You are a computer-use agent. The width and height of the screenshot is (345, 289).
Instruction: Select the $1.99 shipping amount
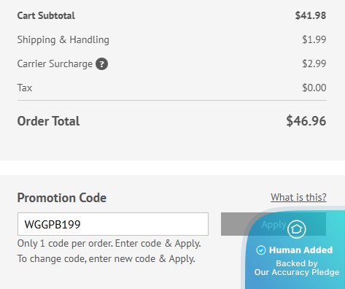click(314, 39)
